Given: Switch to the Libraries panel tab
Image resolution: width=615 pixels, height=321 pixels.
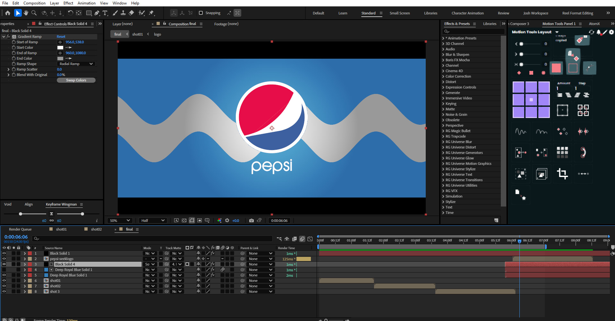Looking at the screenshot, I should point(490,24).
